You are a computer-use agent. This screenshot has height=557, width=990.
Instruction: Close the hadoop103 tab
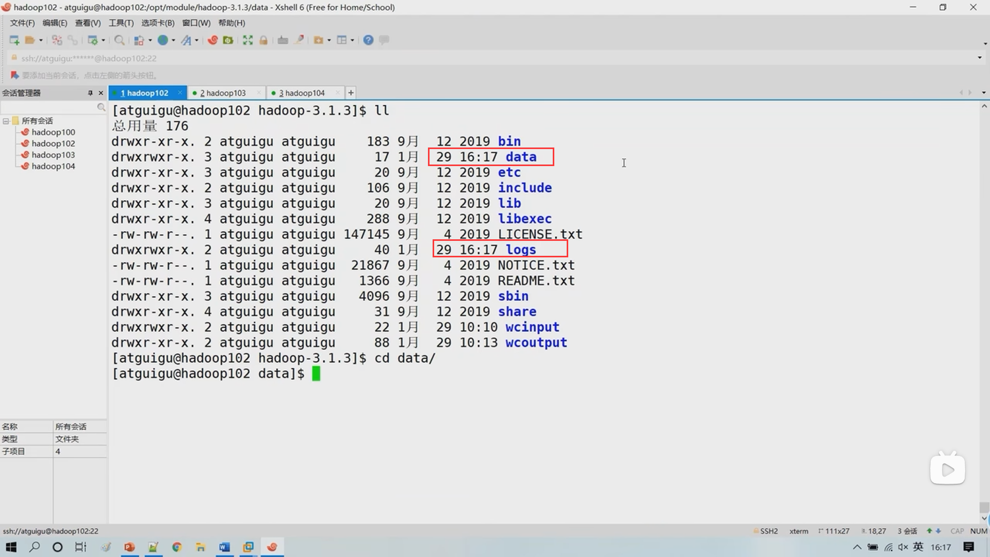click(x=258, y=93)
